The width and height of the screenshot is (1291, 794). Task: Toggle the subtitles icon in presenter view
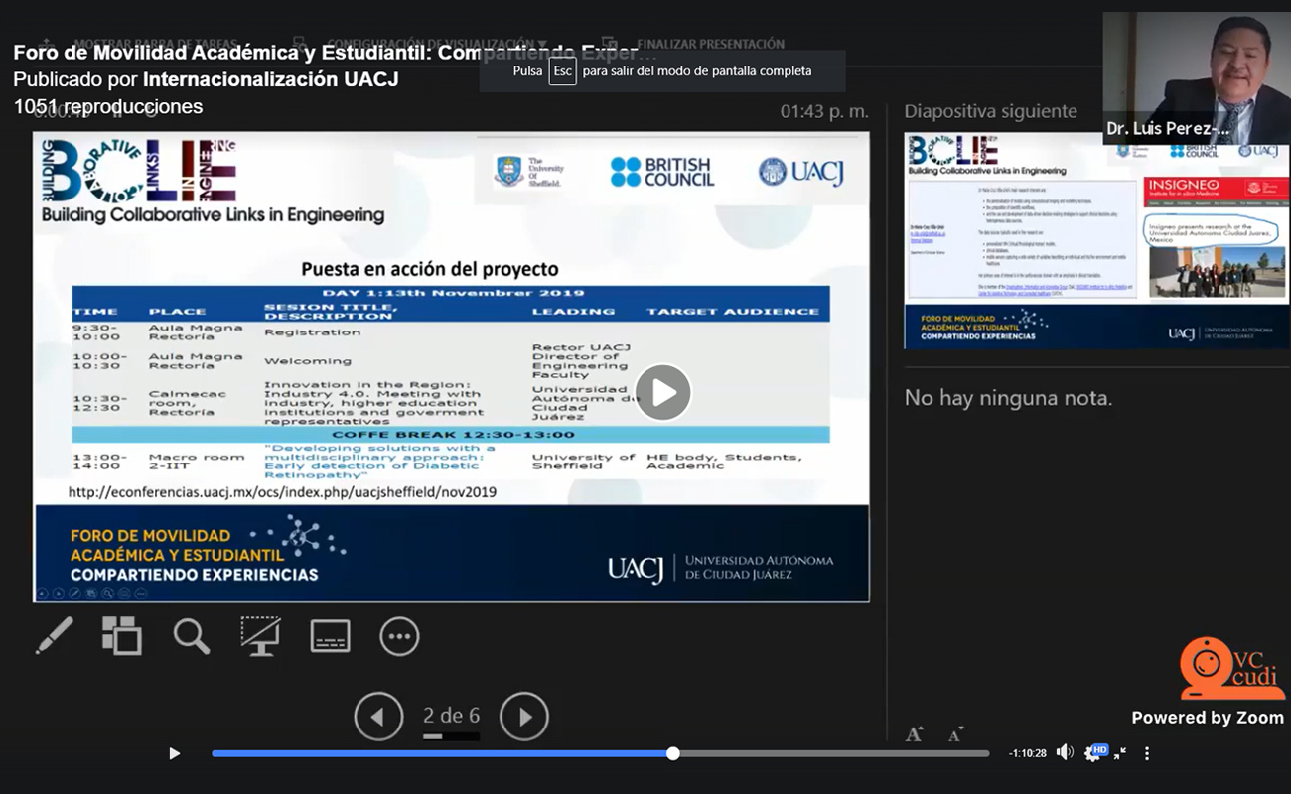click(x=330, y=636)
